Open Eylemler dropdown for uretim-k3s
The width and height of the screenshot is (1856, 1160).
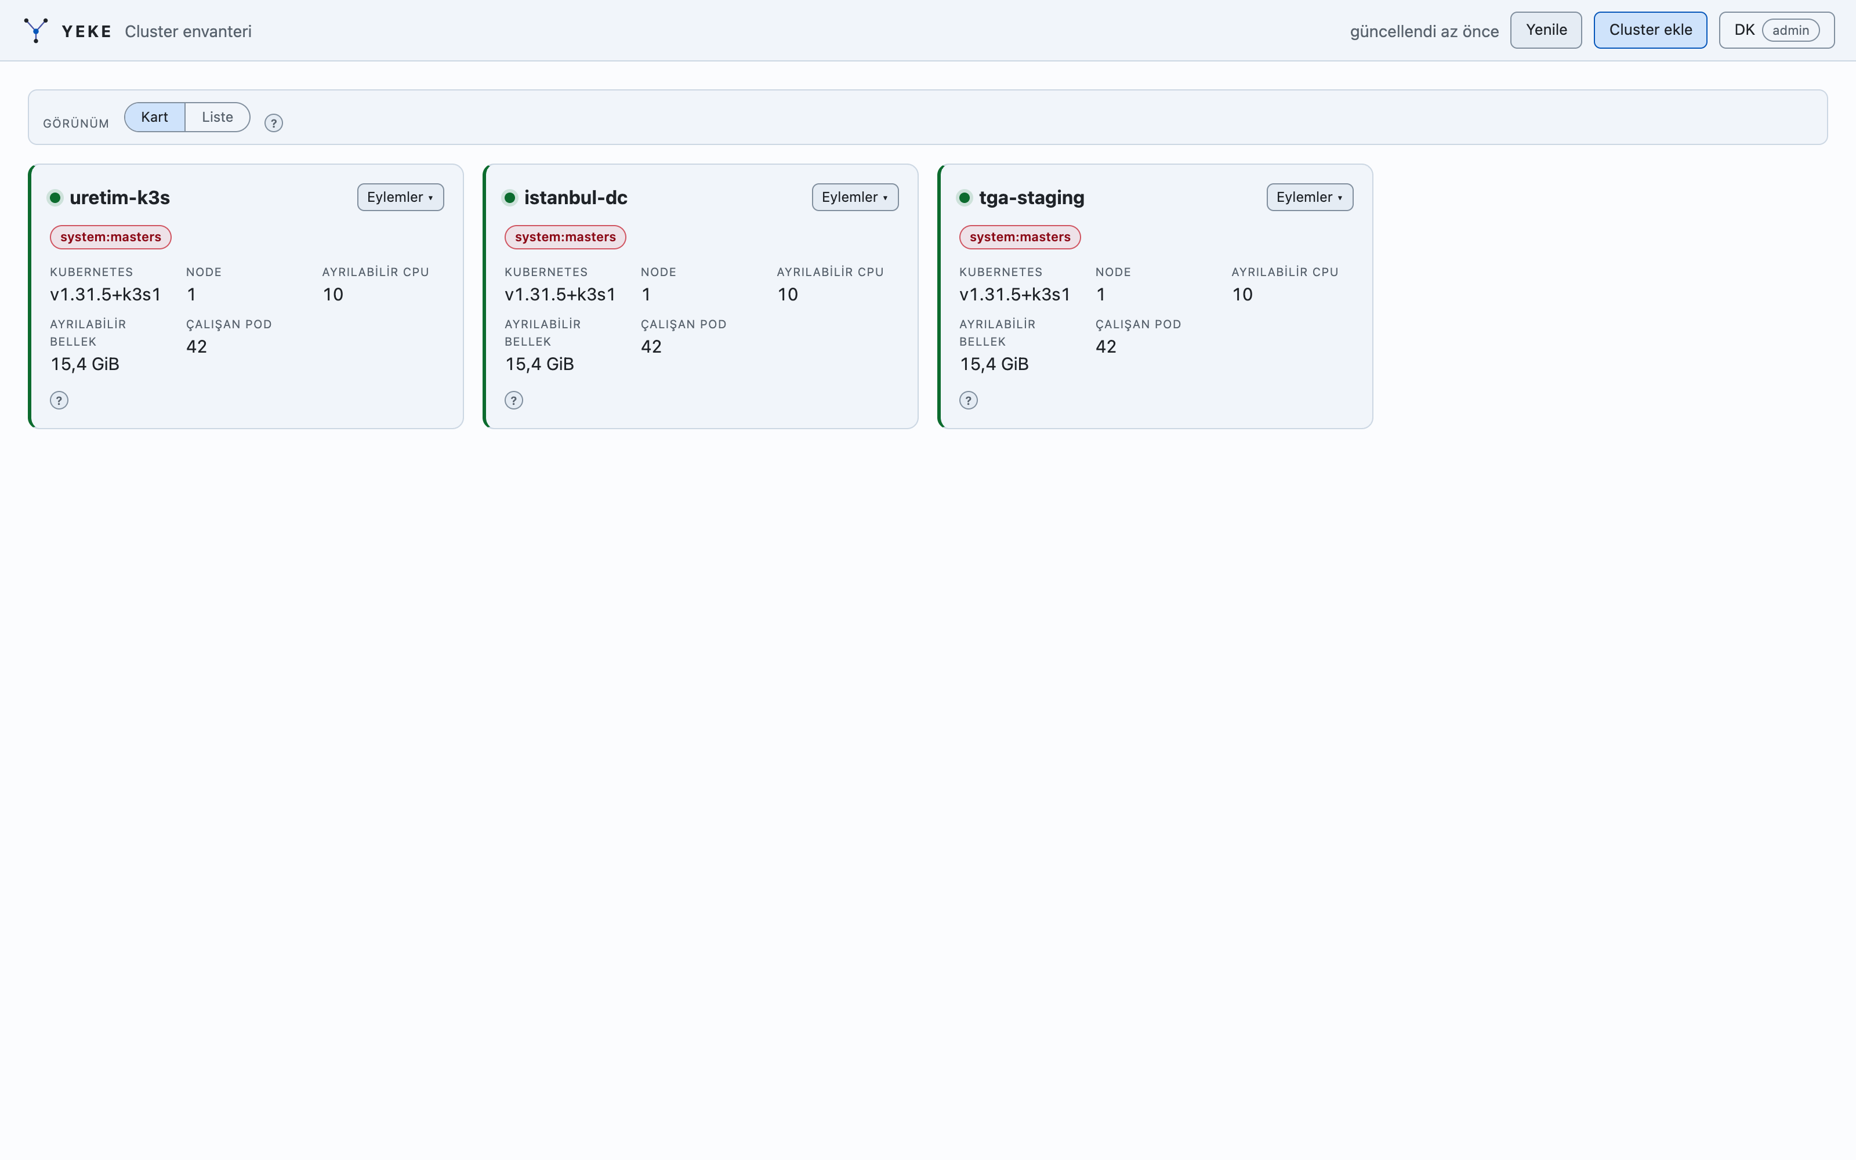400,197
